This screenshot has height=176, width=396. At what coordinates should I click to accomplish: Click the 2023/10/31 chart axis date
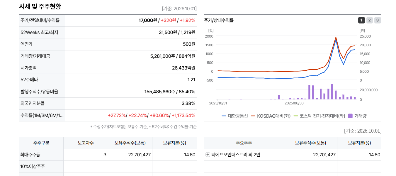tap(218, 103)
